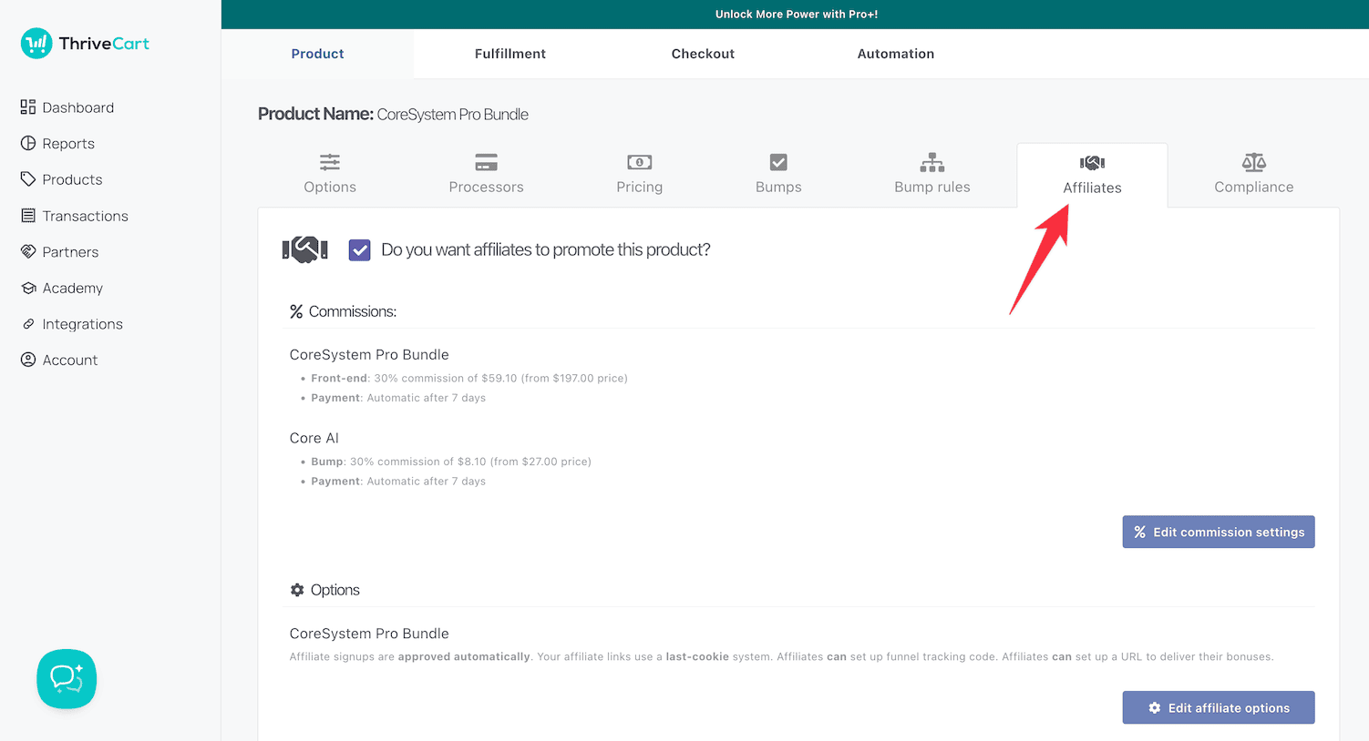Select the Bumps checkmark icon
This screenshot has height=741, width=1369.
point(778,162)
